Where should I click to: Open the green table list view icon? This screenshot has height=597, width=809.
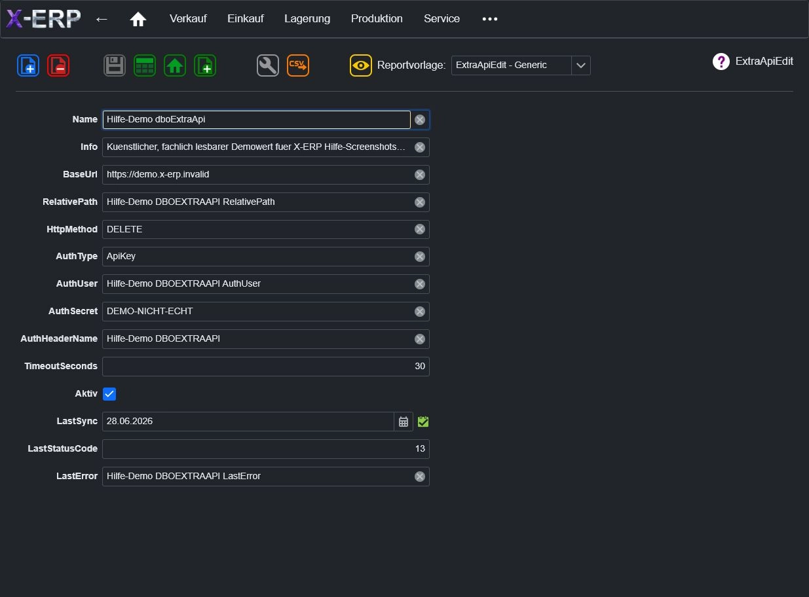[x=145, y=65]
